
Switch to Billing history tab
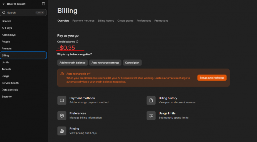(106, 21)
